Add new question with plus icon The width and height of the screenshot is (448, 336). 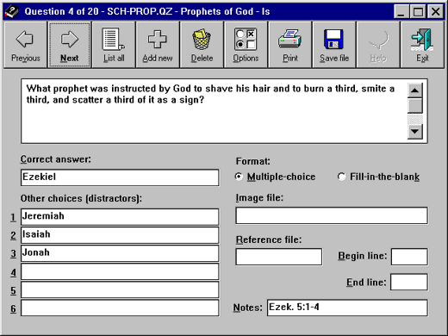158,45
